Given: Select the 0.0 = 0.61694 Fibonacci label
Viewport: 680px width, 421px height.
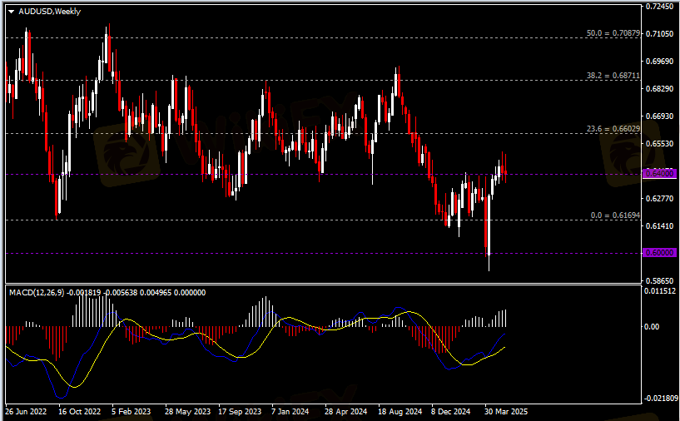Looking at the screenshot, I should pos(615,215).
